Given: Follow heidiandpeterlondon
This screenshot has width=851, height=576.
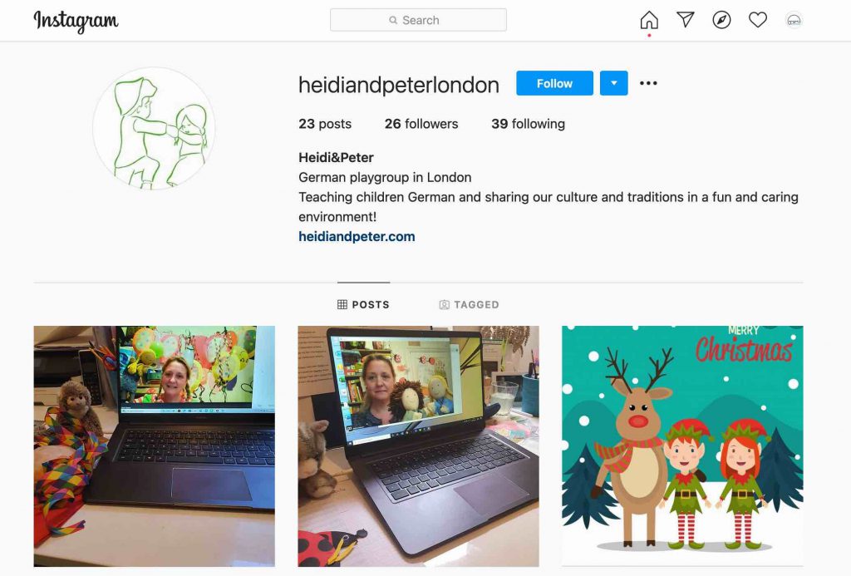Looking at the screenshot, I should (x=554, y=83).
